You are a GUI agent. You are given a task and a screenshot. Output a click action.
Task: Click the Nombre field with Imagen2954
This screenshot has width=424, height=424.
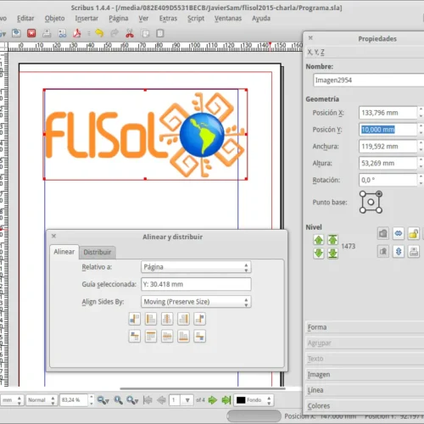click(x=369, y=81)
